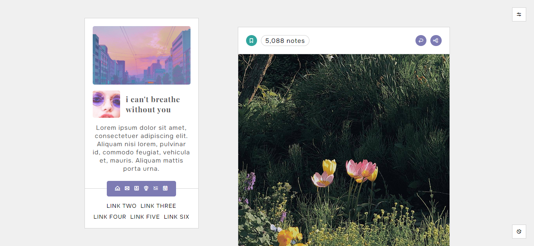Visit LINK SIX
Image resolution: width=534 pixels, height=246 pixels.
pyautogui.click(x=176, y=217)
